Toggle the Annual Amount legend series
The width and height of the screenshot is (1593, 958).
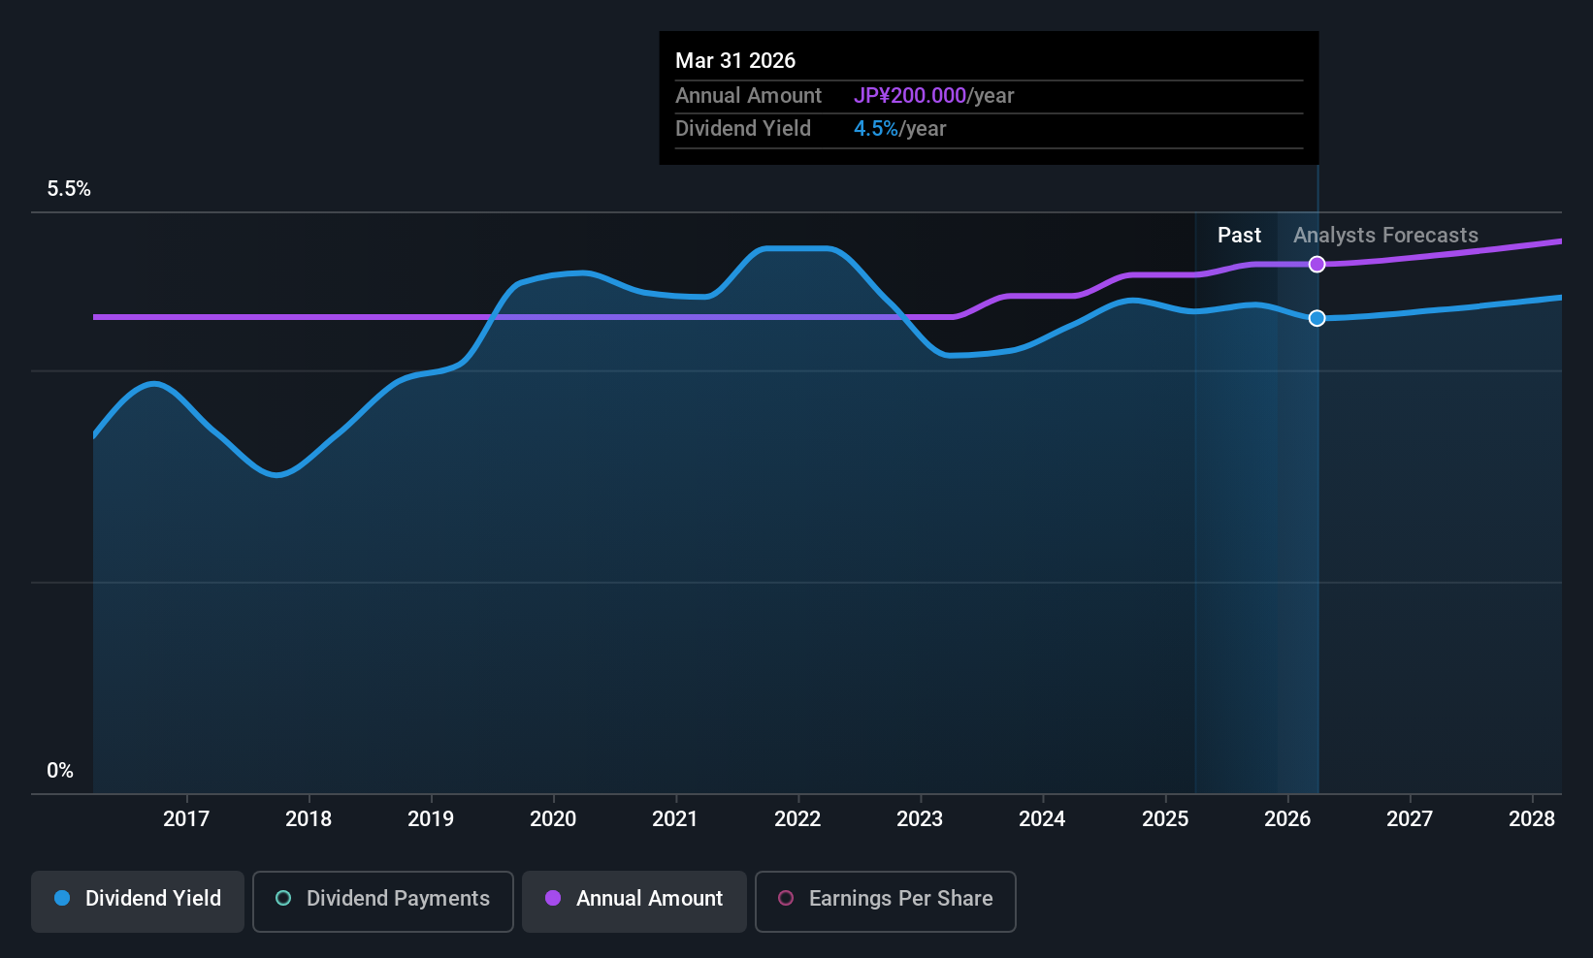(x=634, y=901)
